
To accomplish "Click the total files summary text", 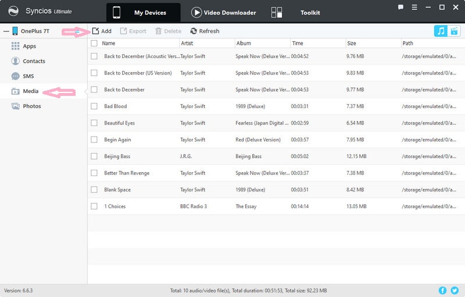I will point(249,291).
